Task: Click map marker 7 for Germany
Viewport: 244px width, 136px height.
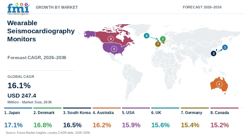Action: (x=158, y=44)
